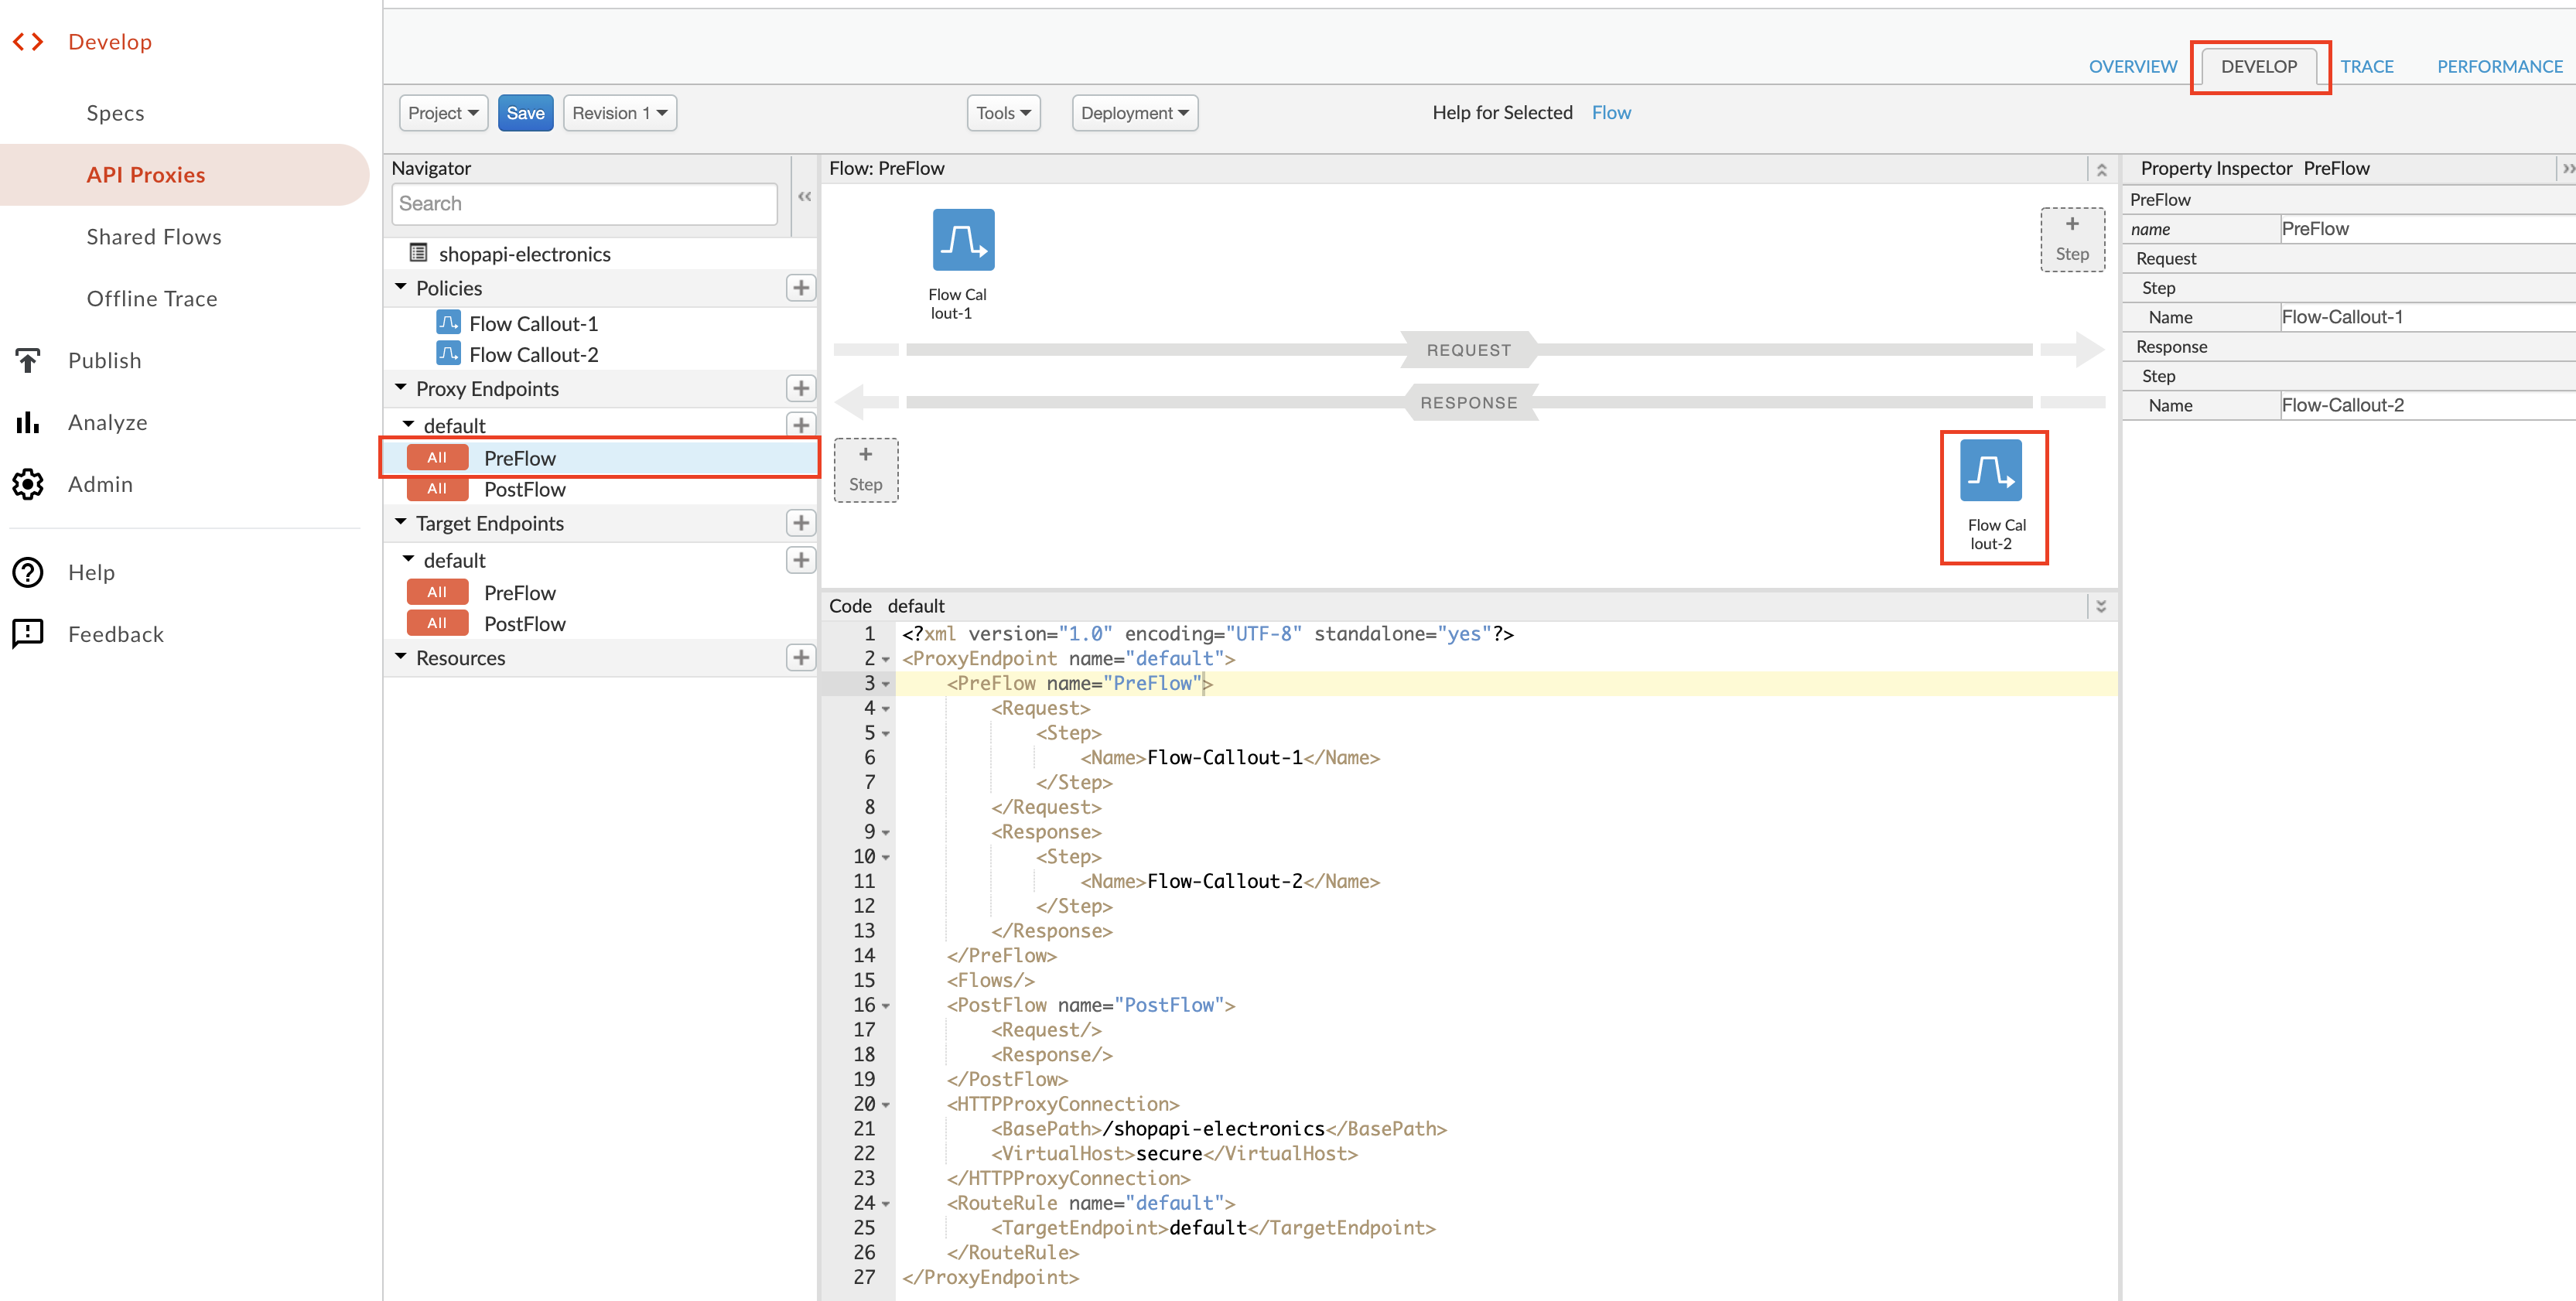Open the Flow help link
The width and height of the screenshot is (2576, 1301).
pyautogui.click(x=1611, y=113)
